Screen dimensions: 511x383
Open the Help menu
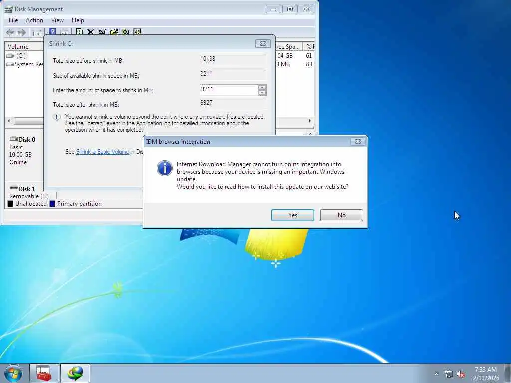[x=78, y=20]
